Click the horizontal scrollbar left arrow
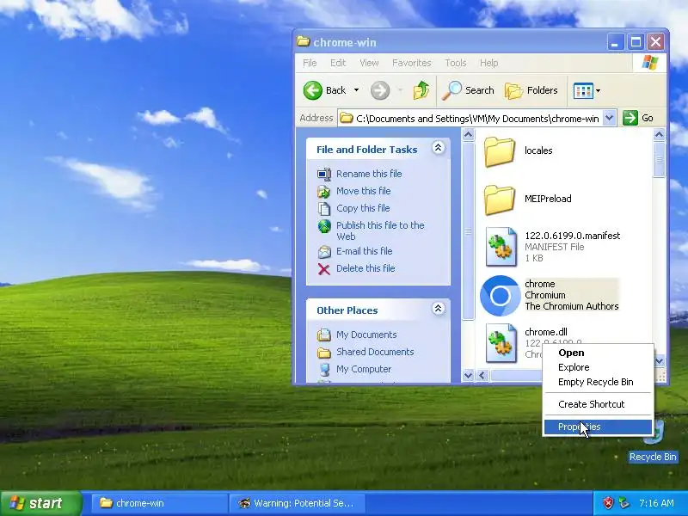This screenshot has height=516, width=688. (482, 375)
